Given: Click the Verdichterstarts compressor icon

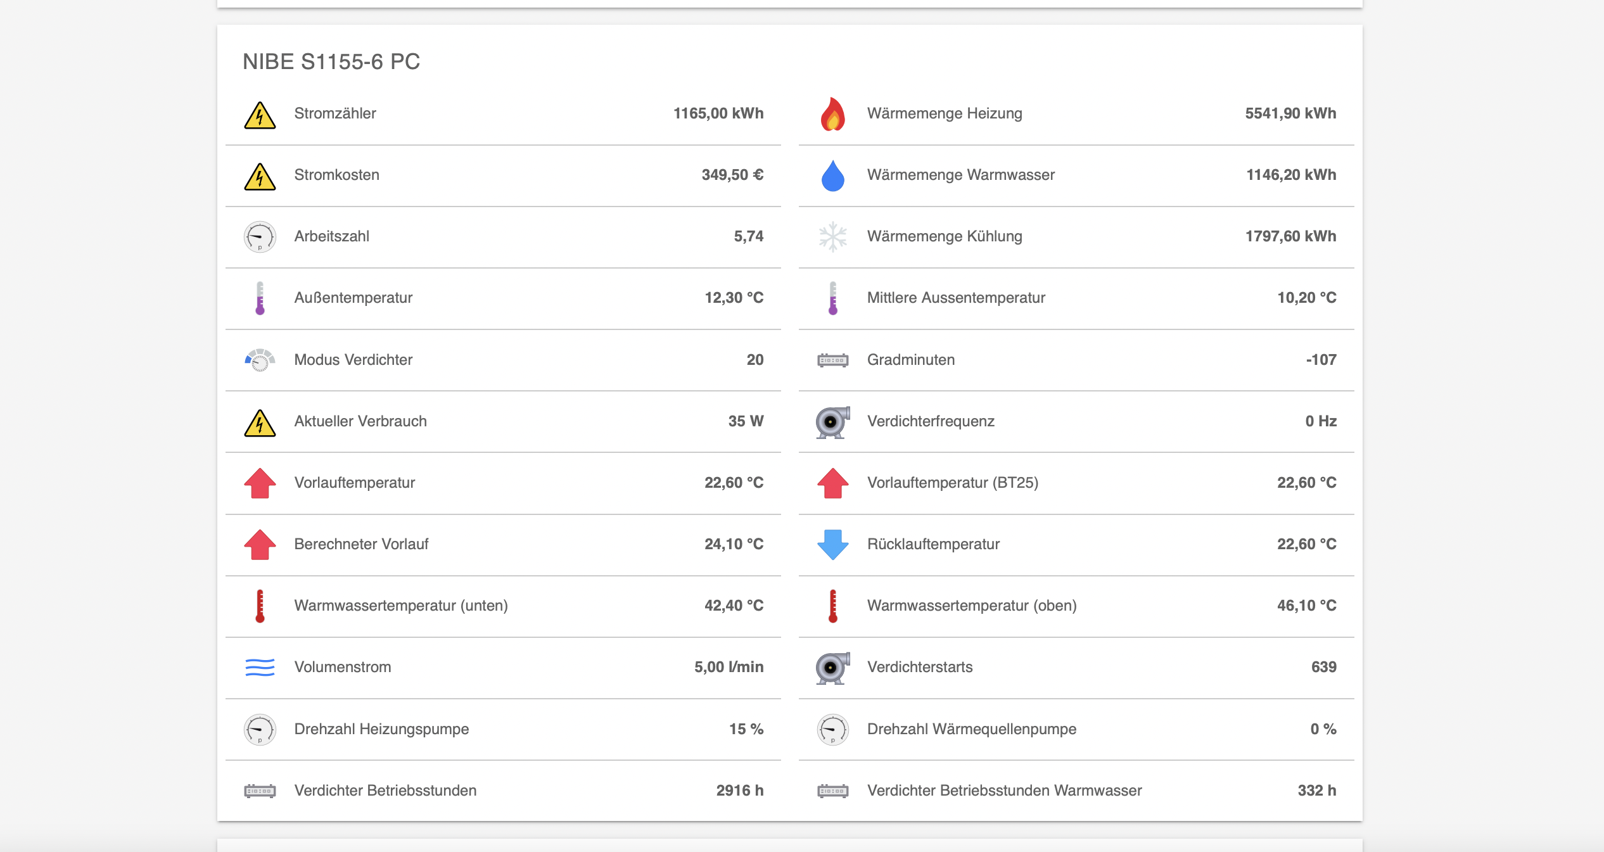Looking at the screenshot, I should pyautogui.click(x=833, y=668).
